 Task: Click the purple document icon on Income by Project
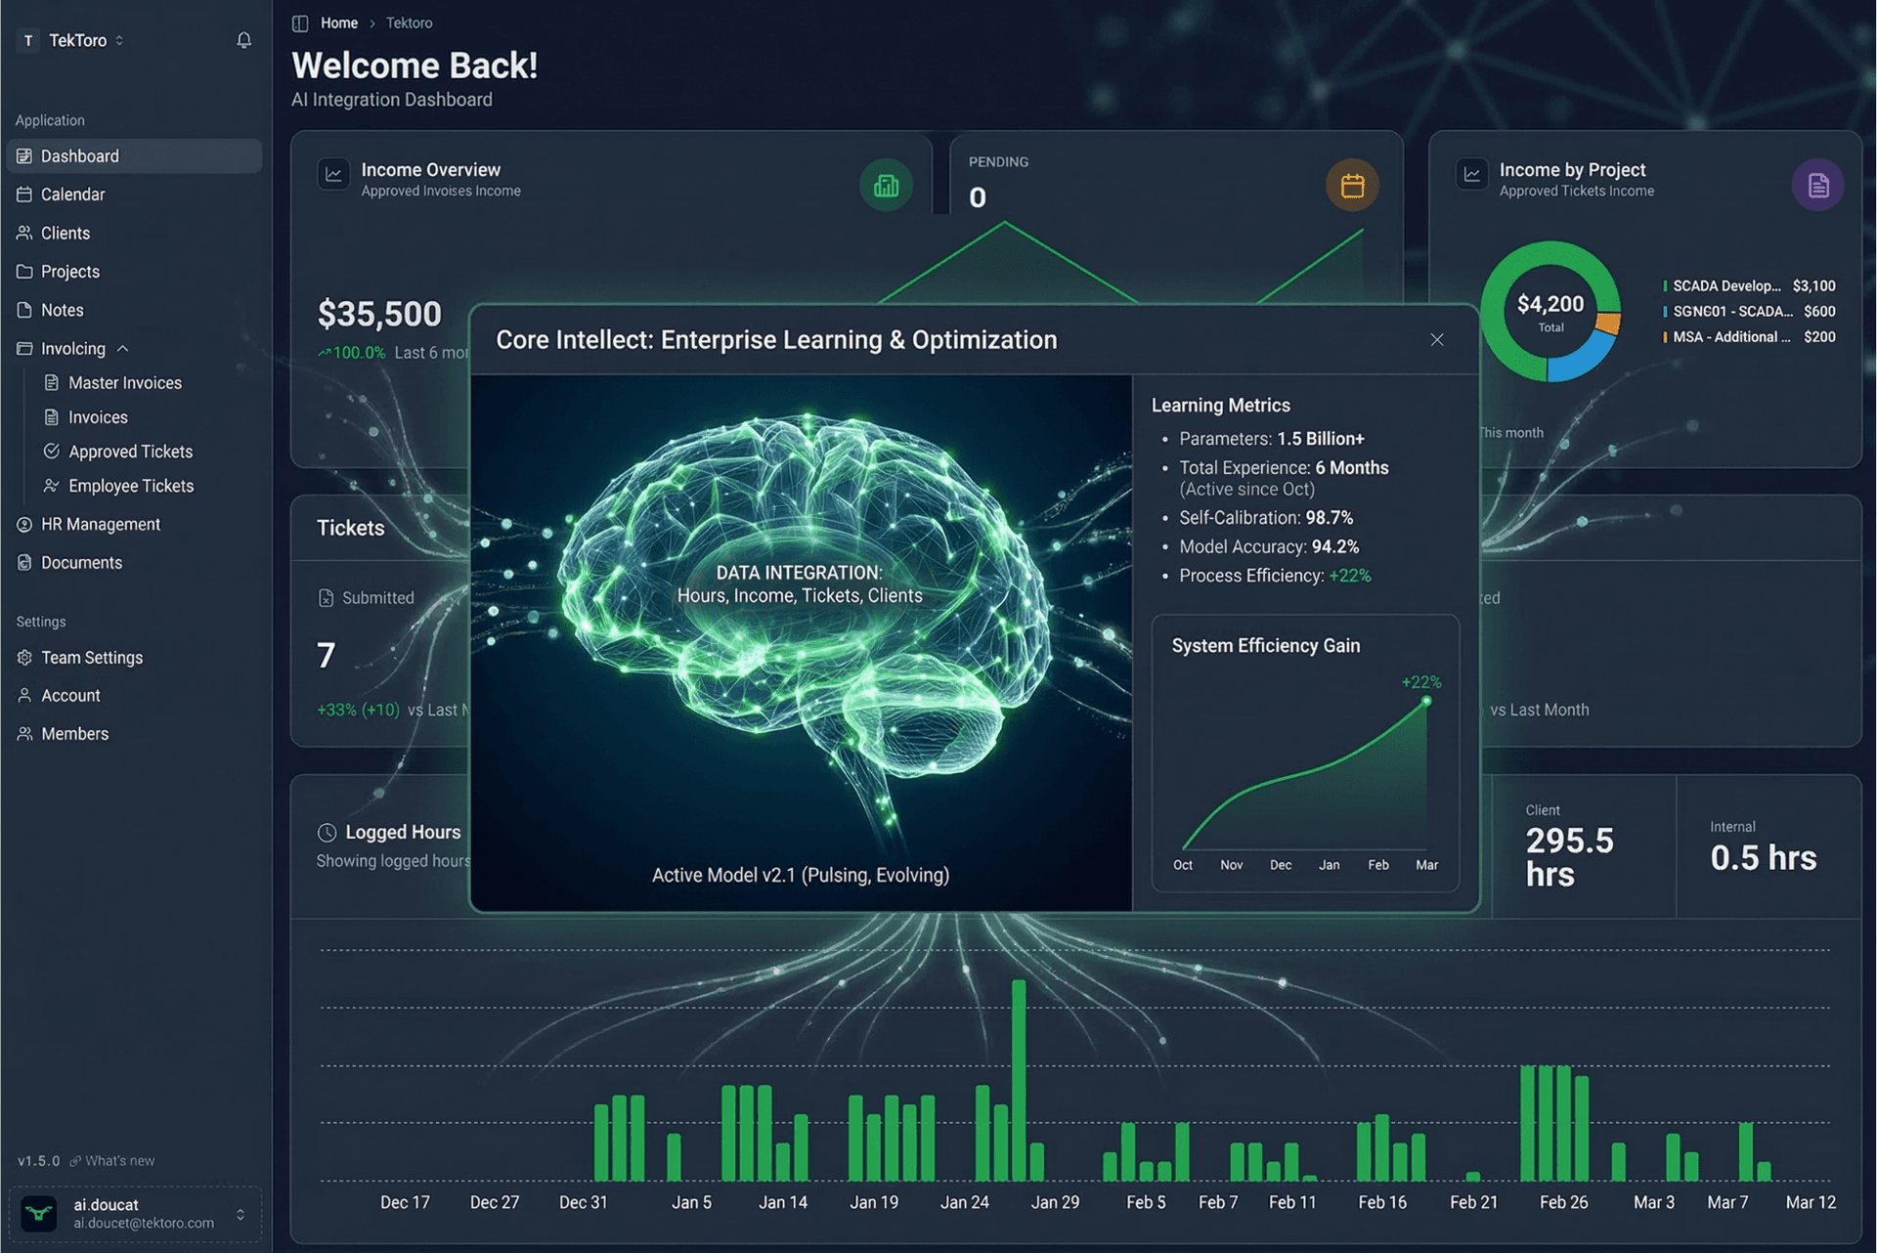pos(1817,184)
